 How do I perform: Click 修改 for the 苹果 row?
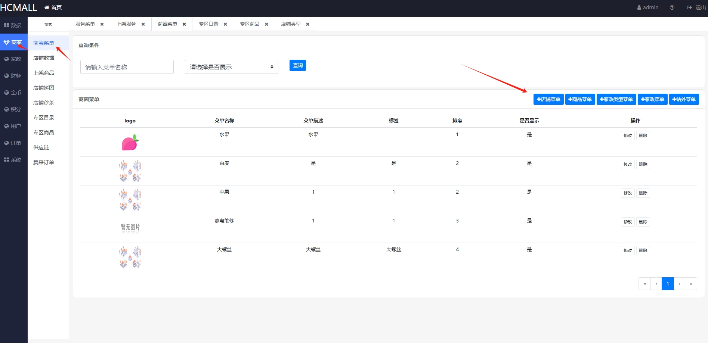click(x=628, y=193)
